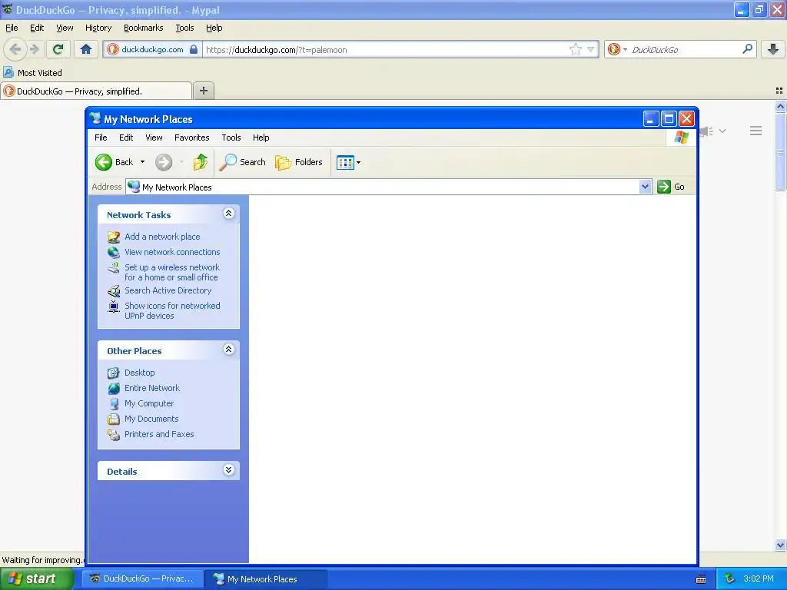Switch to My Network Places taskbar button
Image resolution: width=787 pixels, height=590 pixels.
click(x=267, y=579)
